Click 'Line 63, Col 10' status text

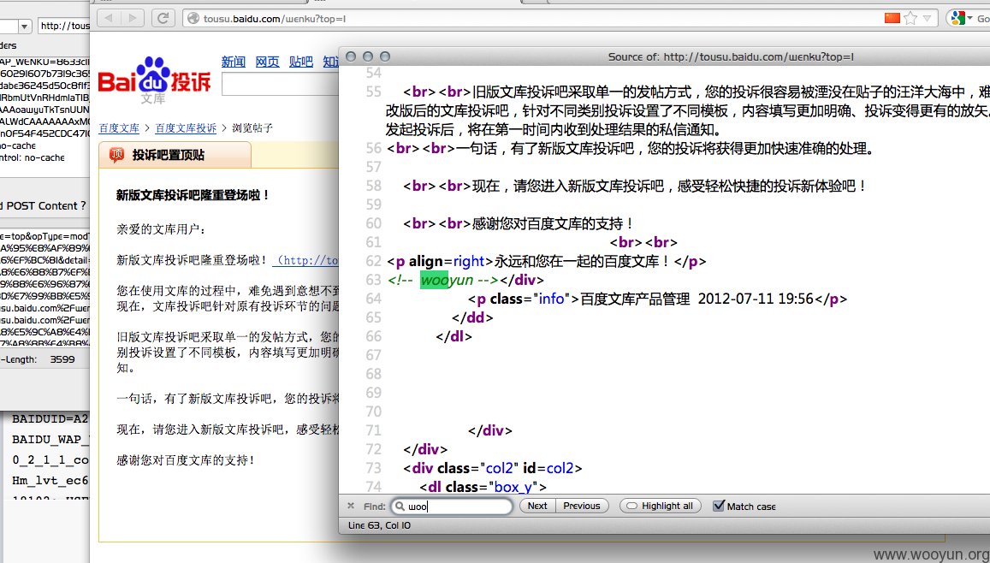(379, 525)
